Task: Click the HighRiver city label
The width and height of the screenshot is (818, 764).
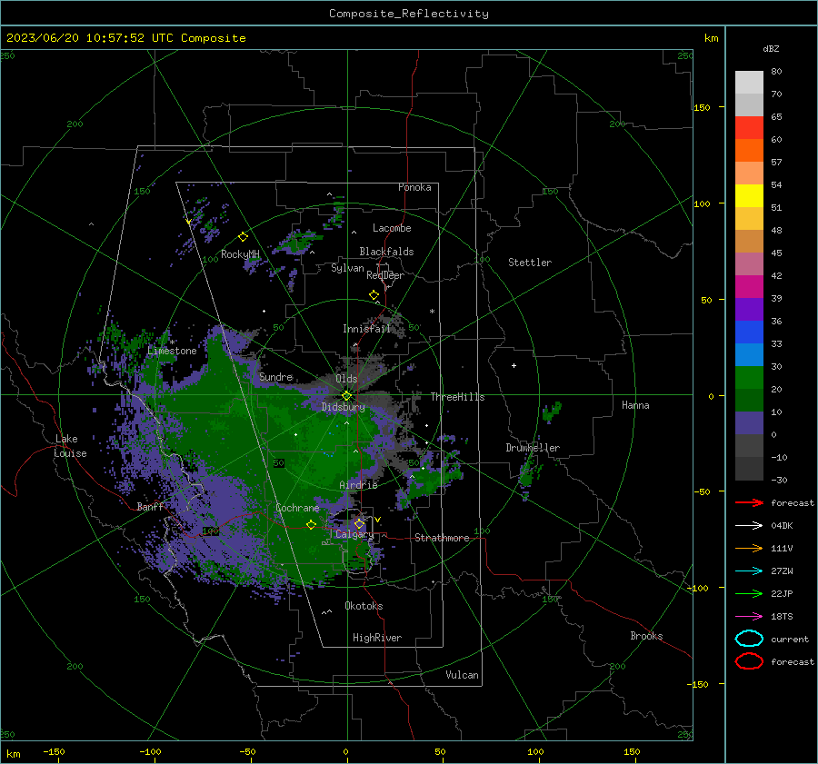Action: click(x=377, y=638)
